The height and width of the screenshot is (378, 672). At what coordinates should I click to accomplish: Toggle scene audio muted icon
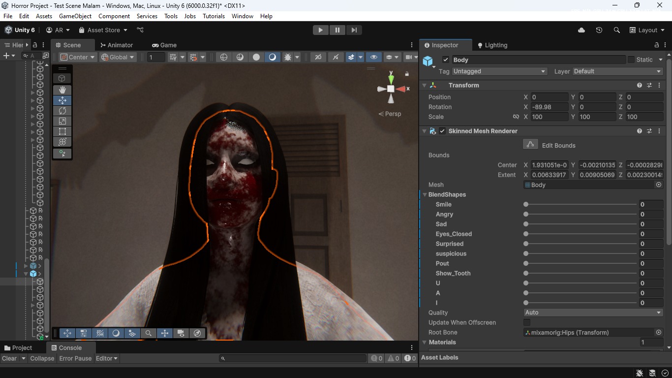[x=336, y=57]
